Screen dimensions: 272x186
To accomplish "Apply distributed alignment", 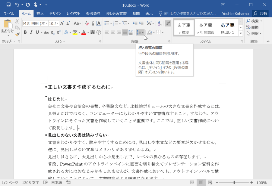I will 131,33.
